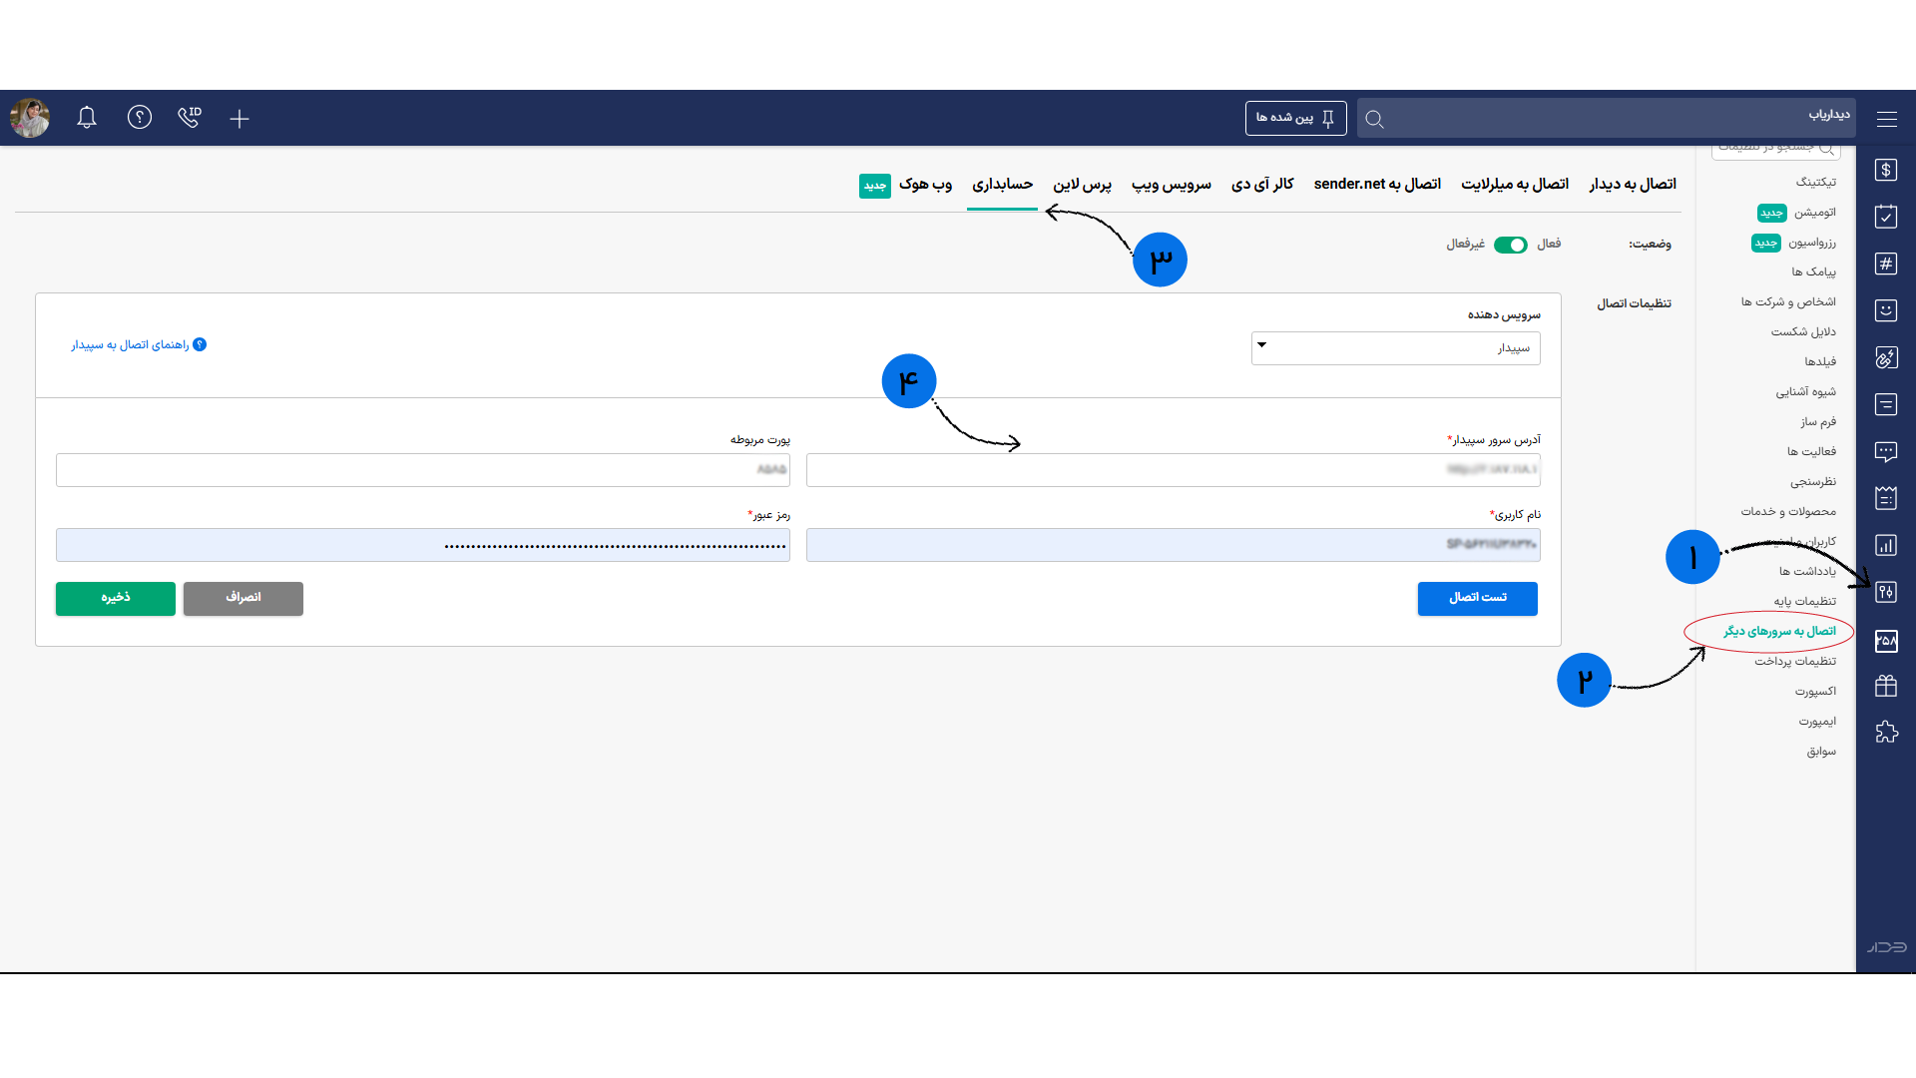Image resolution: width=1916 pixels, height=1078 pixels.
Task: Open تنظیمات پرداخت payment settings
Action: click(1795, 662)
